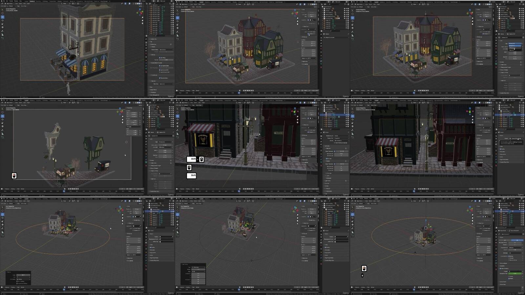Select the Move tool in Shift-key overlay screenshot
525x295 pixels.
click(x=178, y=116)
